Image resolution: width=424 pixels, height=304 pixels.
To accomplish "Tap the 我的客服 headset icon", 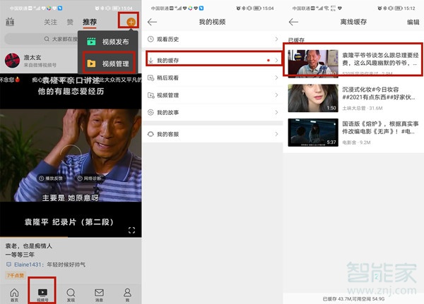I will [x=151, y=134].
